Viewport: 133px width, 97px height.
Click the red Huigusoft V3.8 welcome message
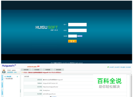click(x=43, y=72)
